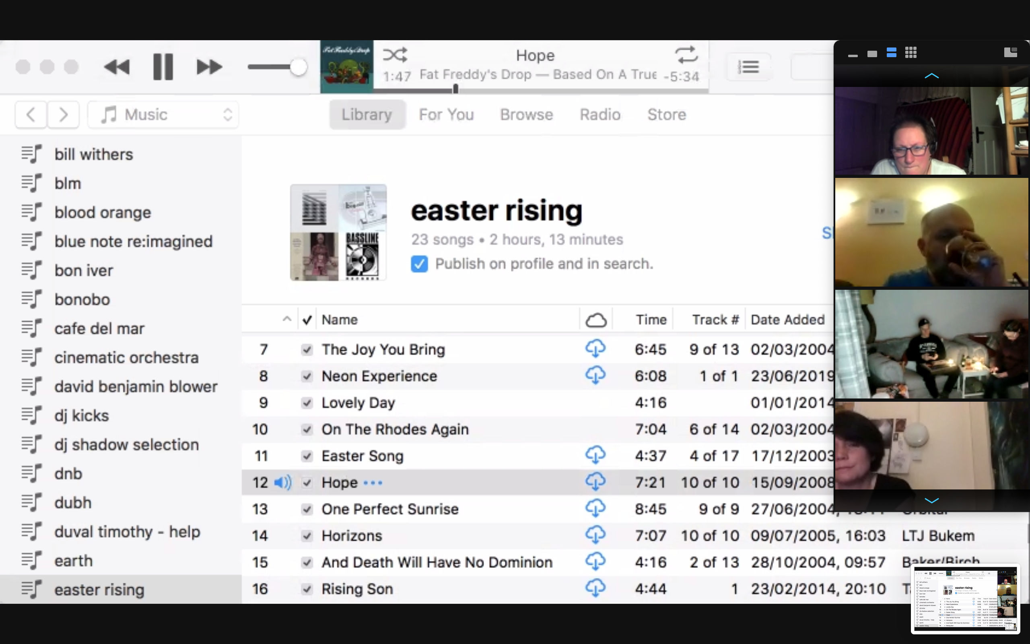Uncheck The Joy You Bring song
The image size is (1030, 644).
pyautogui.click(x=307, y=350)
